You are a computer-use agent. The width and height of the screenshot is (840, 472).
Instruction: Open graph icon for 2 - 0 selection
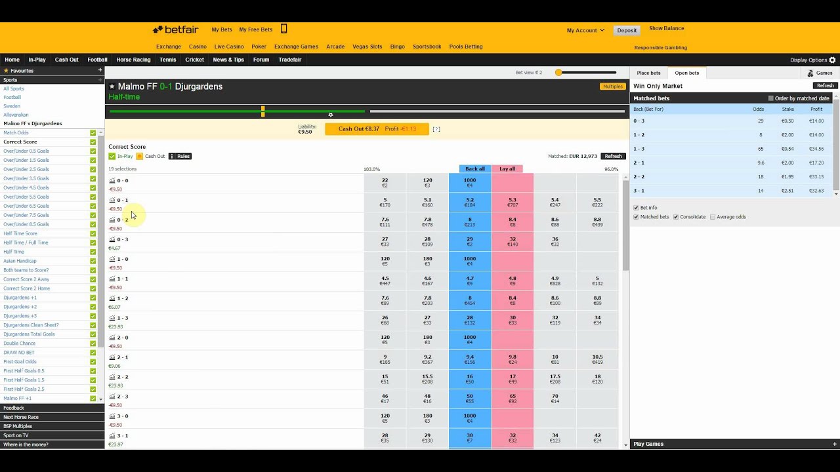(x=112, y=338)
